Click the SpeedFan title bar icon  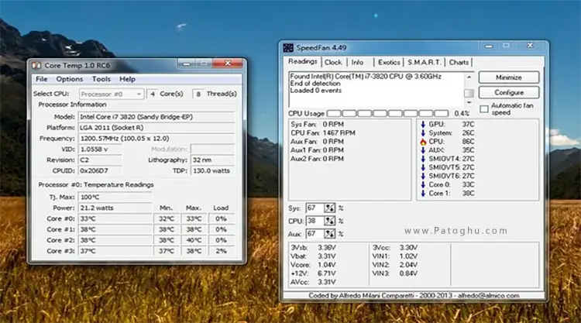click(x=288, y=48)
